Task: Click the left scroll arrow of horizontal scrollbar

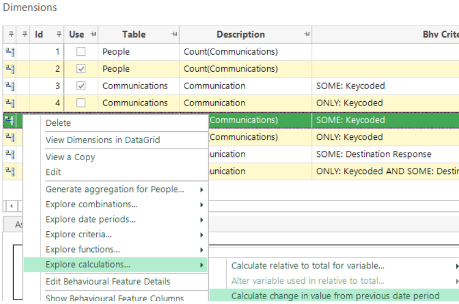Action: pos(11,206)
